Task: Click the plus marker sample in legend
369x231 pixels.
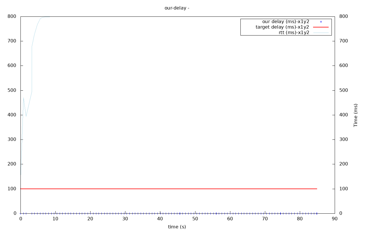Action: pos(321,22)
